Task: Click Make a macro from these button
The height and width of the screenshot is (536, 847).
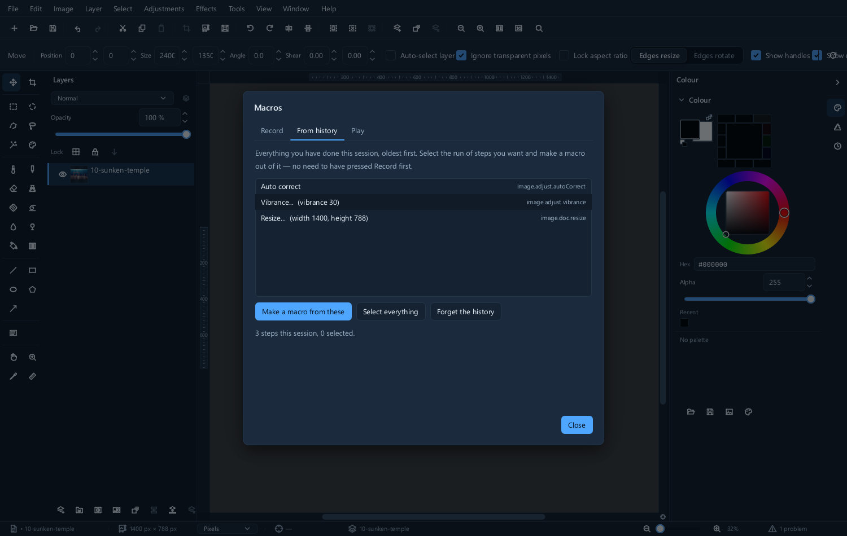Action: [x=303, y=311]
